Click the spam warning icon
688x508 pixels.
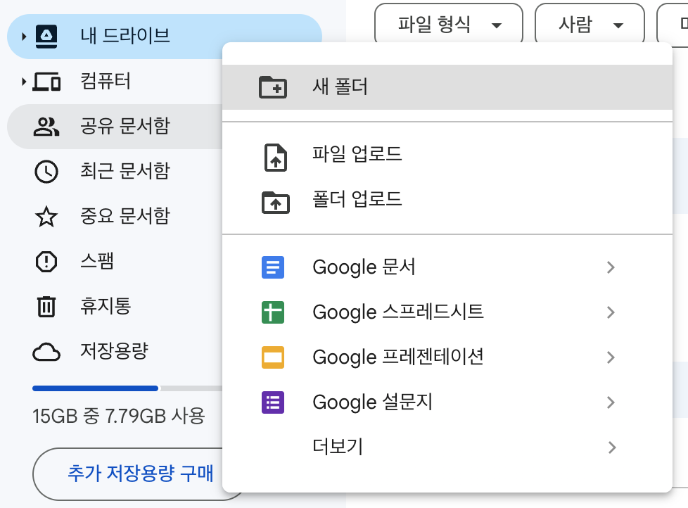click(46, 262)
